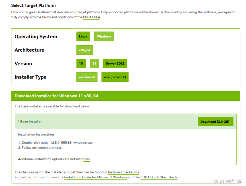Screen dimensions: 246x186
Task: Expand the Base Installer chevron
Action: click(x=18, y=122)
